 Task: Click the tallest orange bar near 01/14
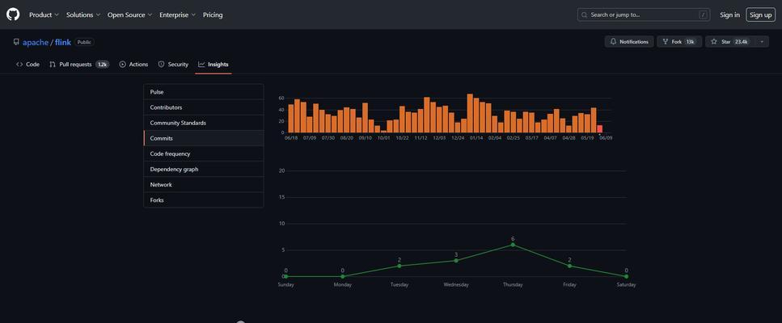[470, 113]
